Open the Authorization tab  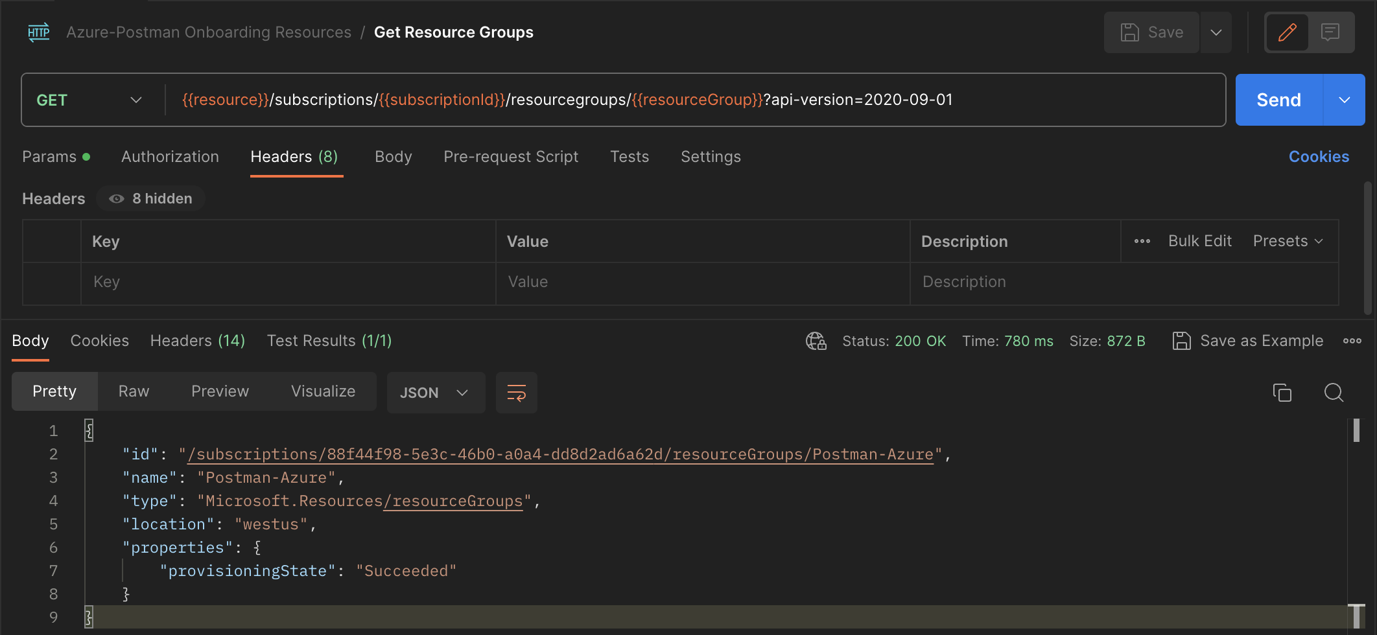(x=170, y=157)
